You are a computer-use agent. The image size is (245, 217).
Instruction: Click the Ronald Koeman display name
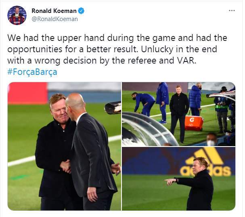[54, 11]
